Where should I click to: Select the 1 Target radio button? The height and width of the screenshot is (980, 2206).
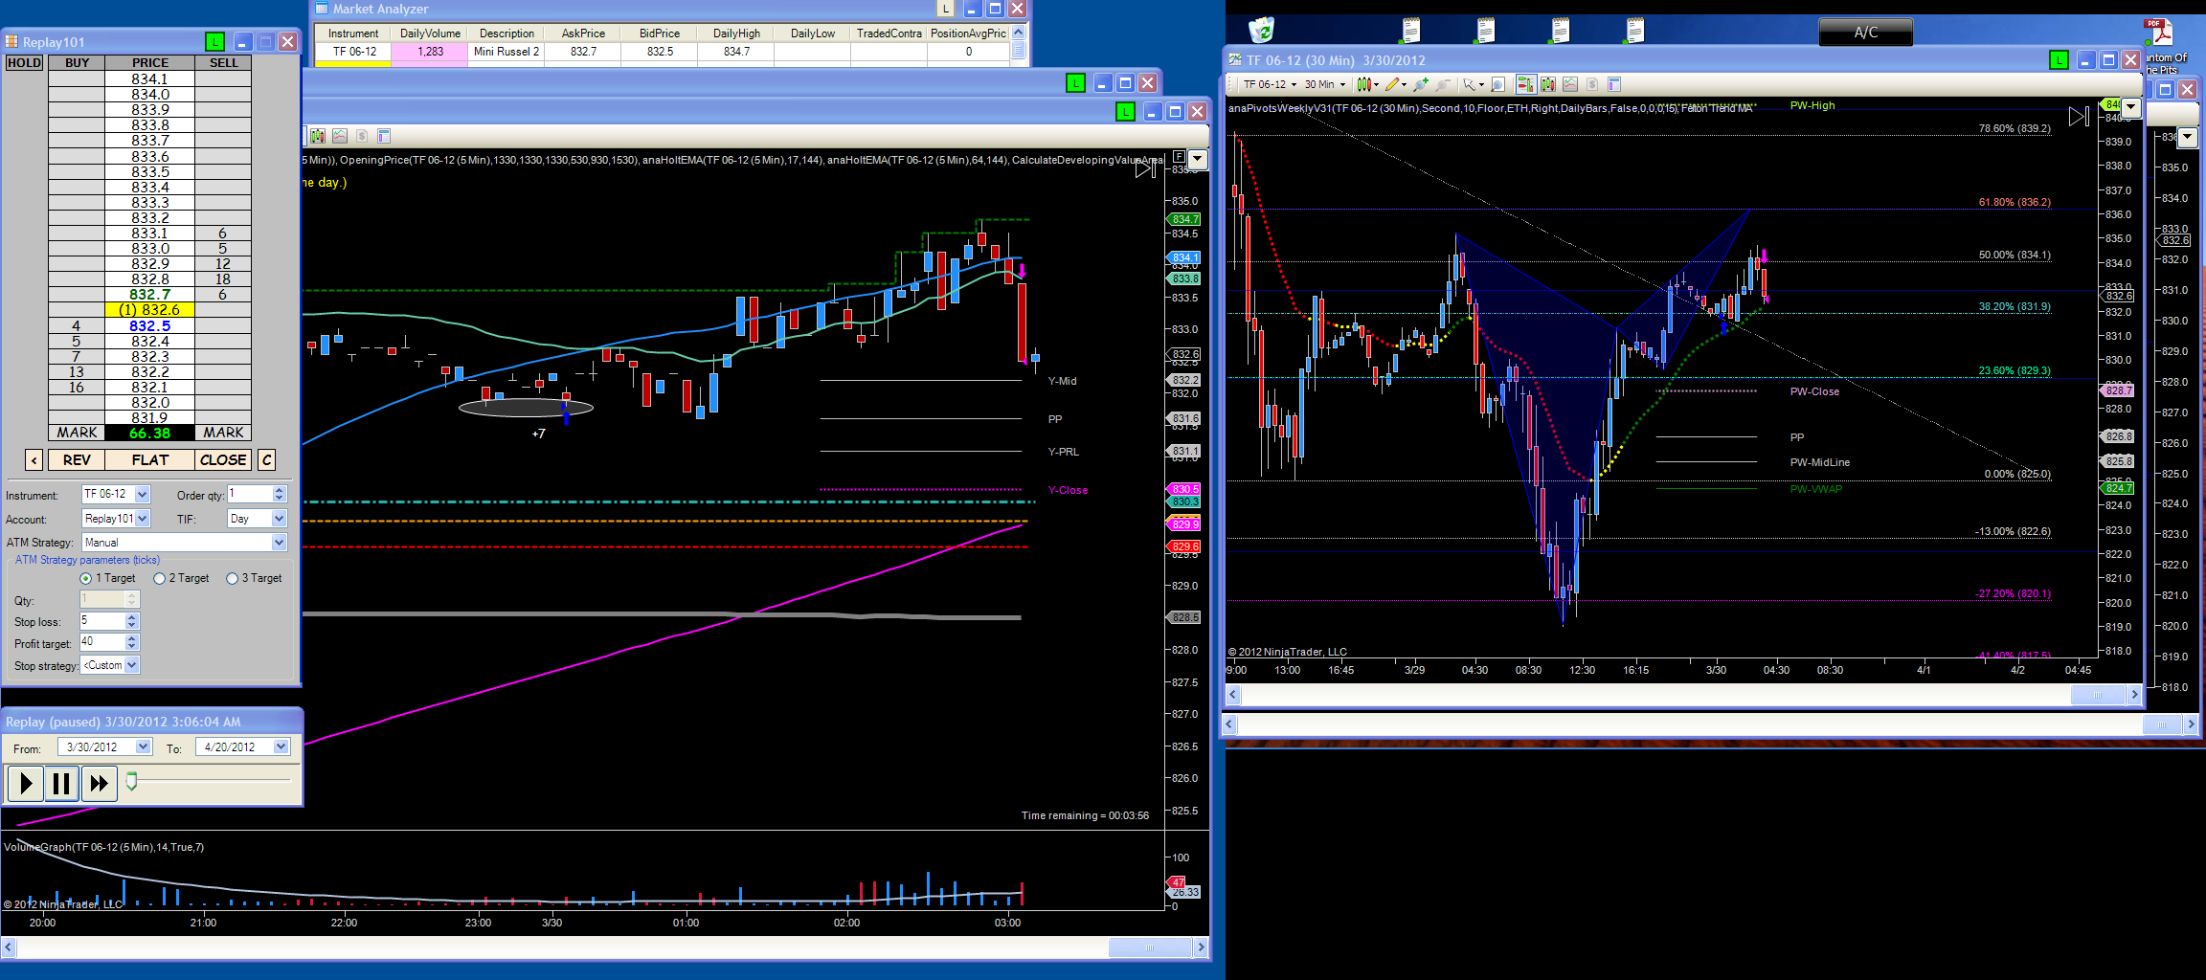(86, 579)
